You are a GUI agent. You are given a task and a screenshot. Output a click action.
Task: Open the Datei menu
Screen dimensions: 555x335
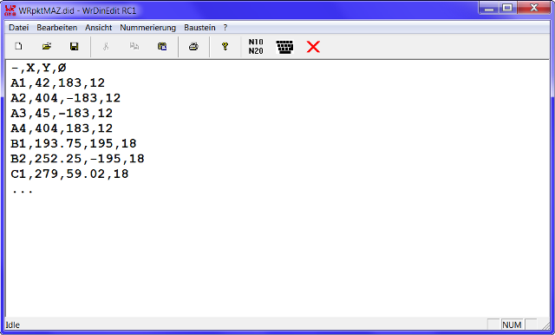pos(19,28)
